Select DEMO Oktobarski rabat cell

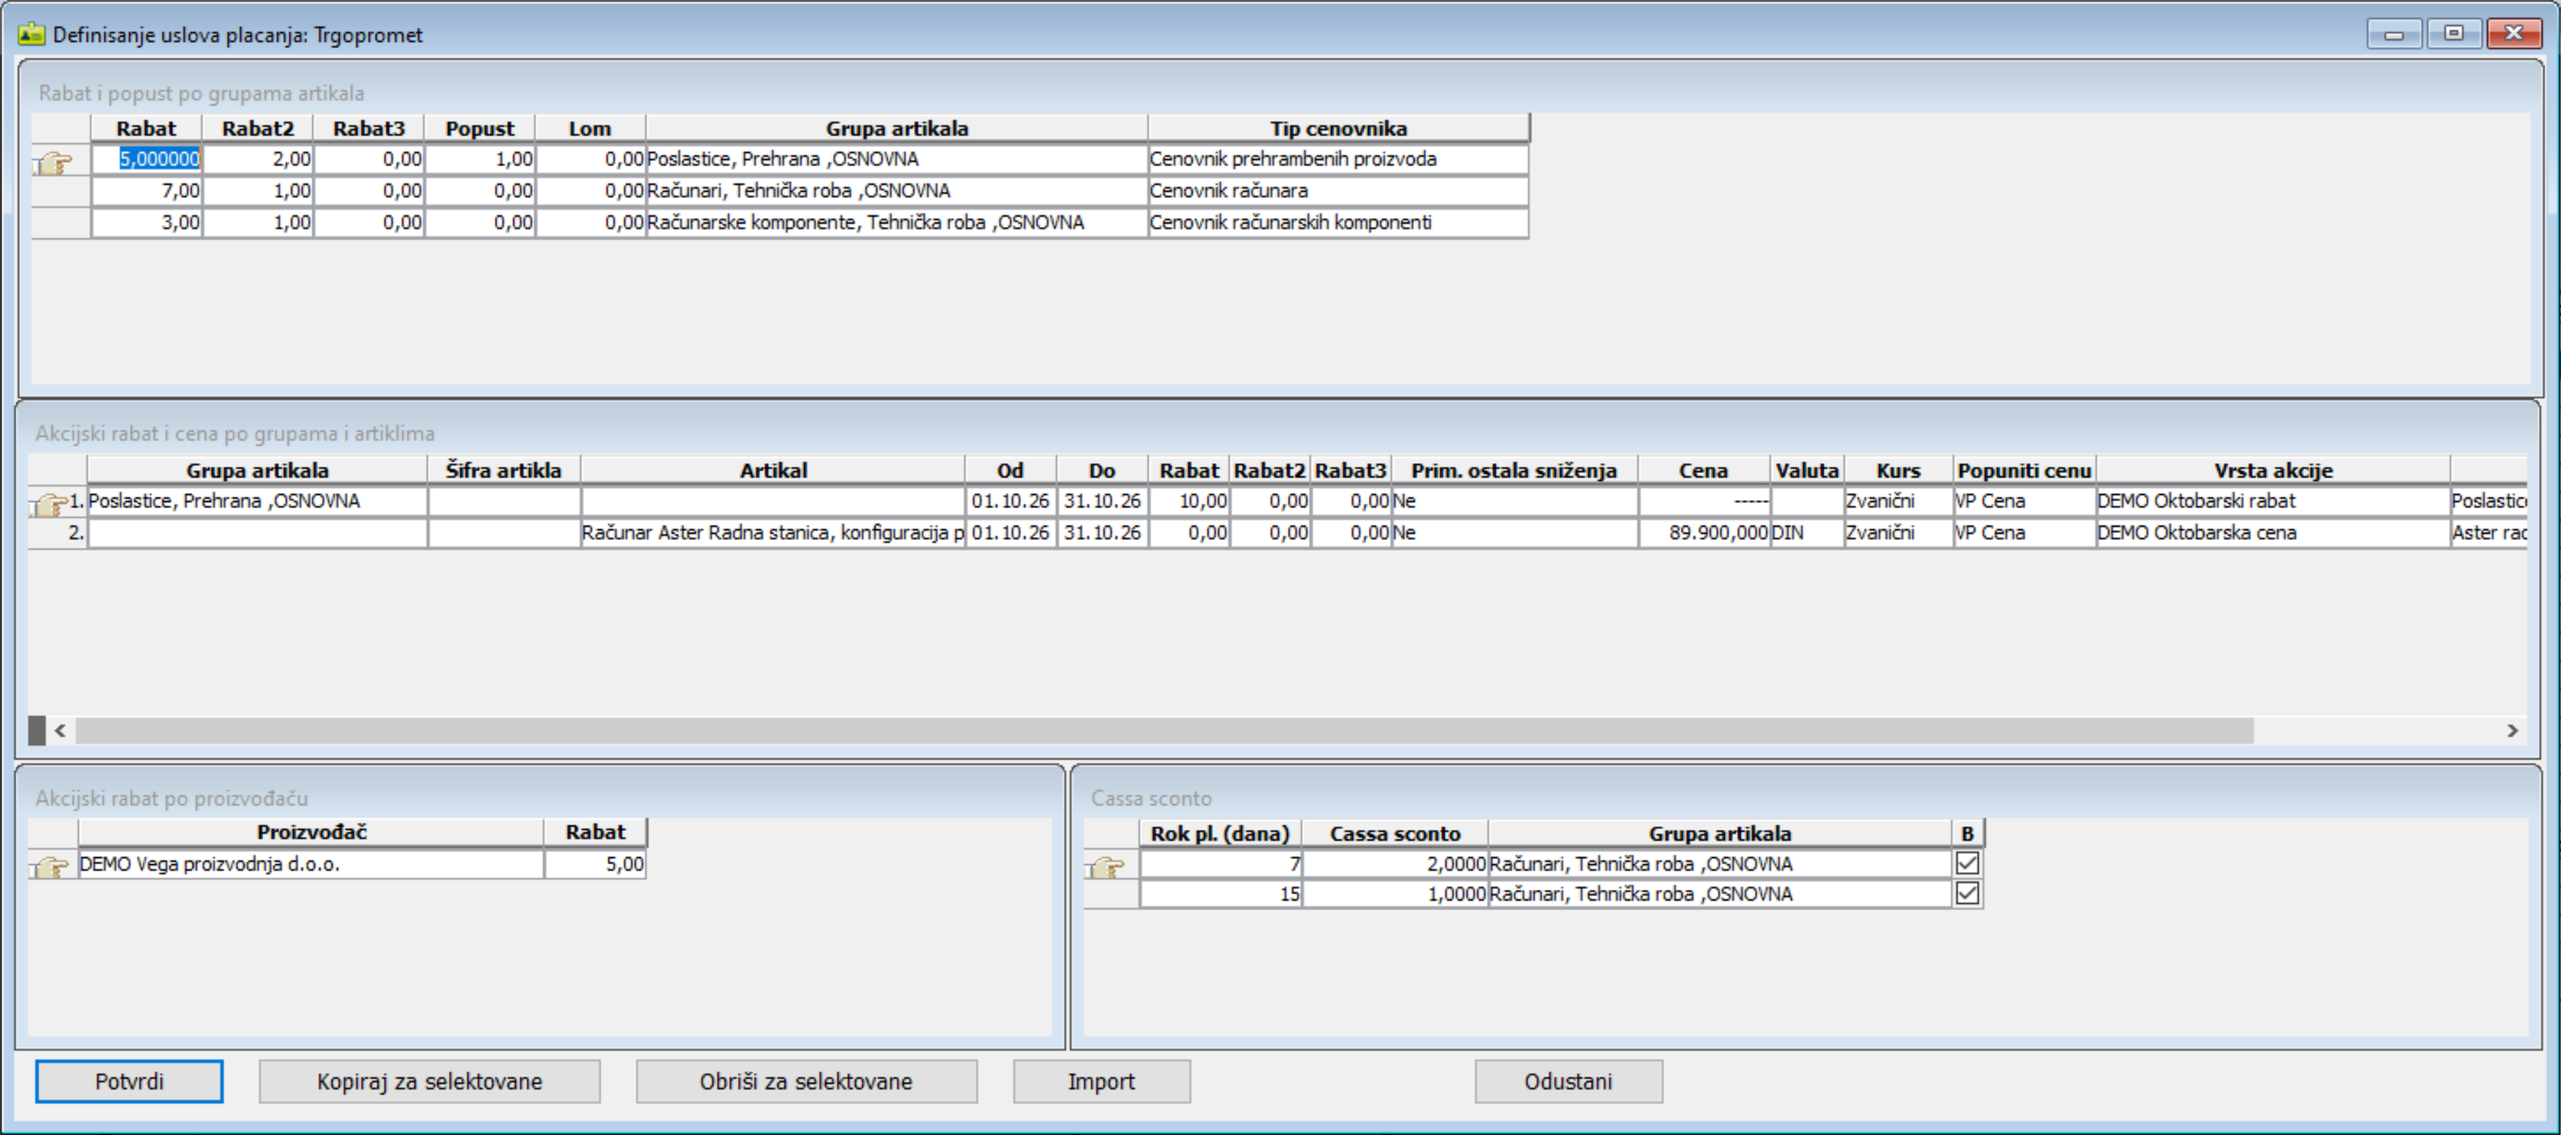click(2273, 501)
